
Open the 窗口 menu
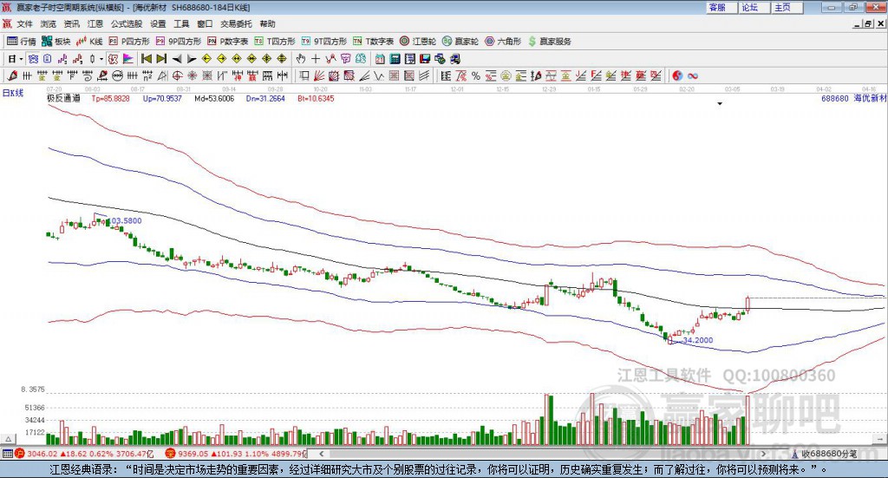205,23
